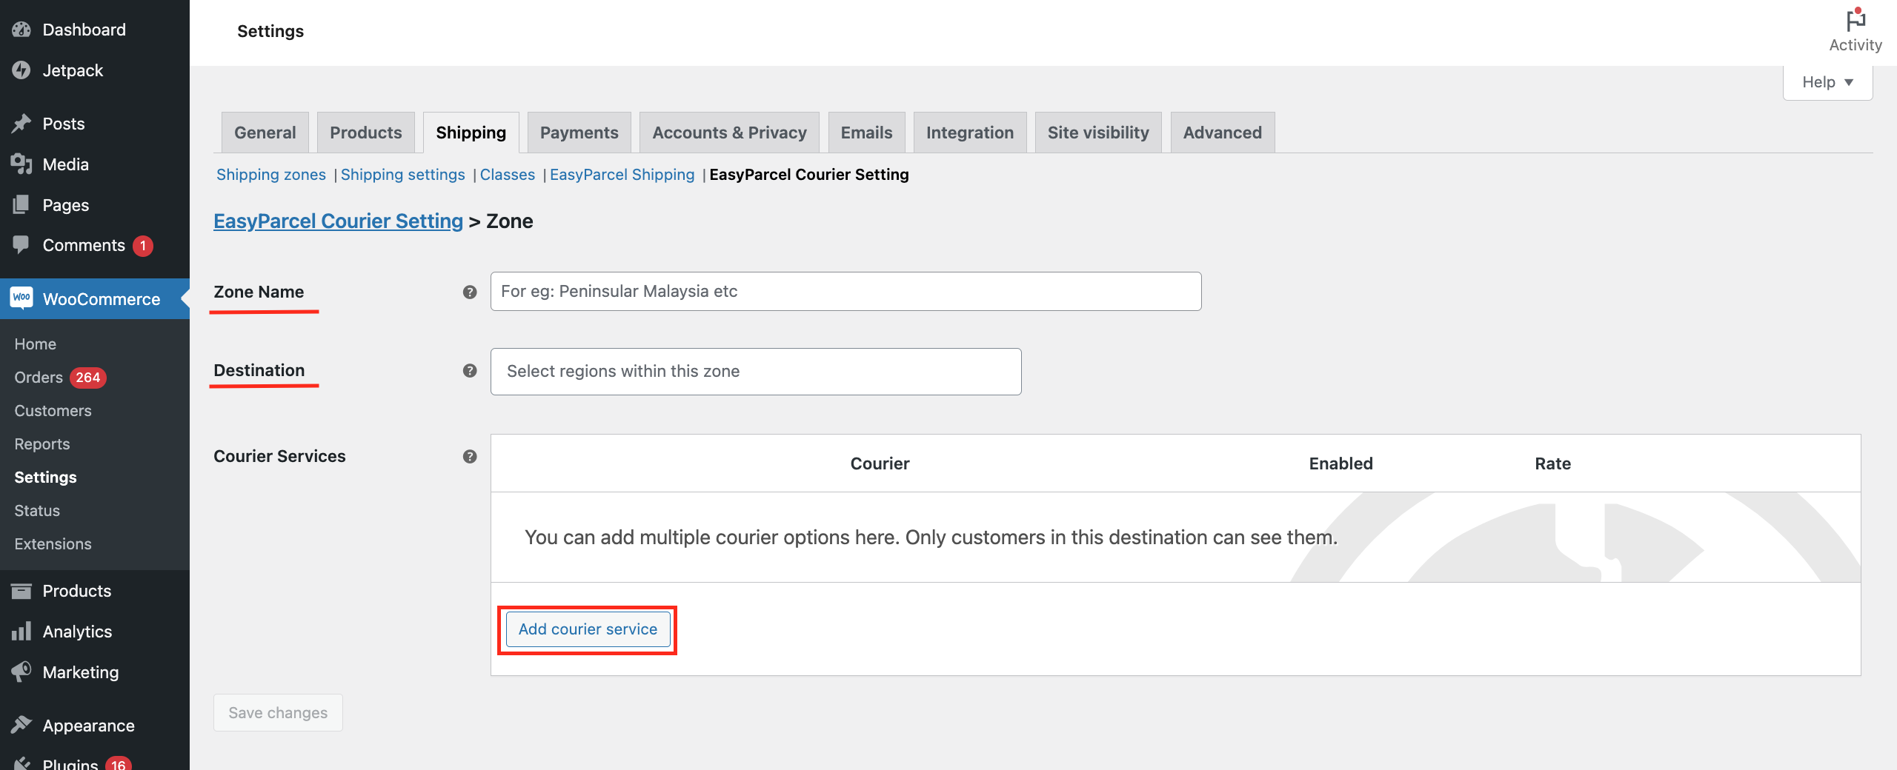Viewport: 1897px width, 770px height.
Task: Open the Payments tab
Action: [x=579, y=133]
